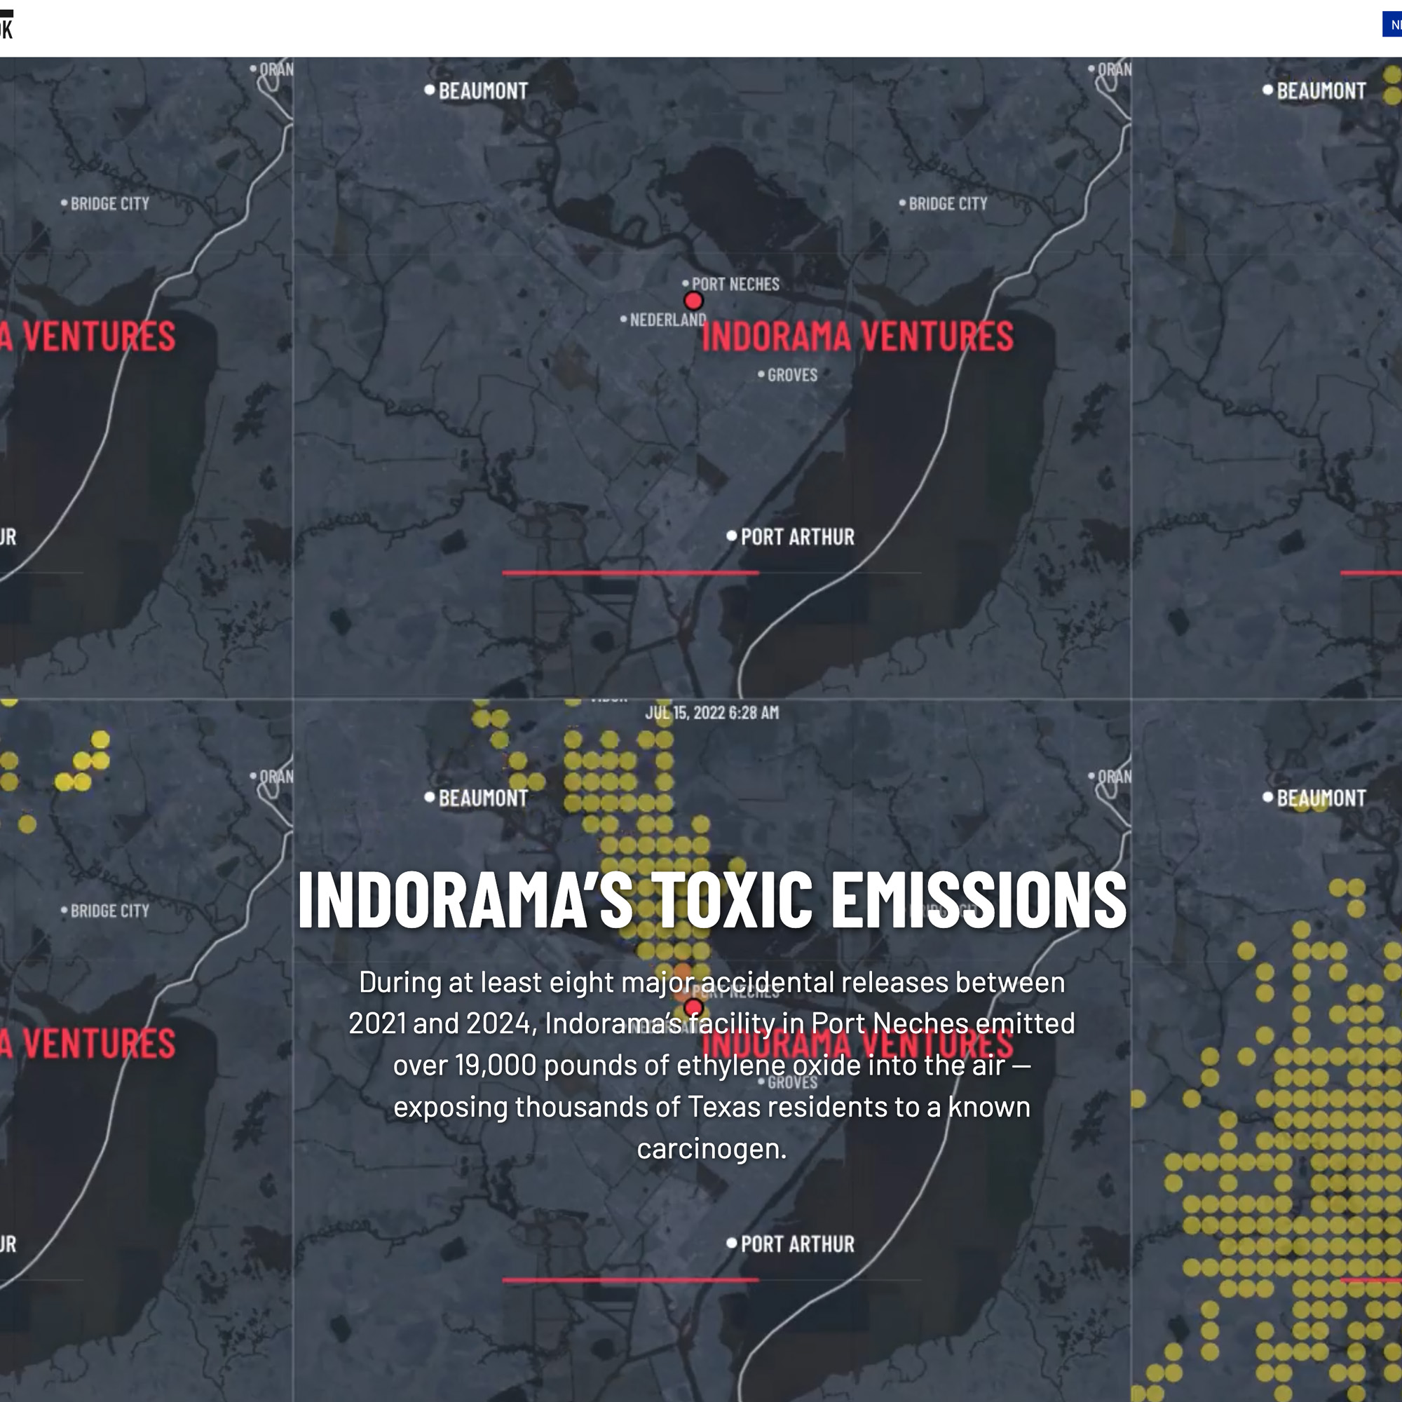Click red Indorama marker below Port Neches label
This screenshot has width=1402, height=1402.
693,301
